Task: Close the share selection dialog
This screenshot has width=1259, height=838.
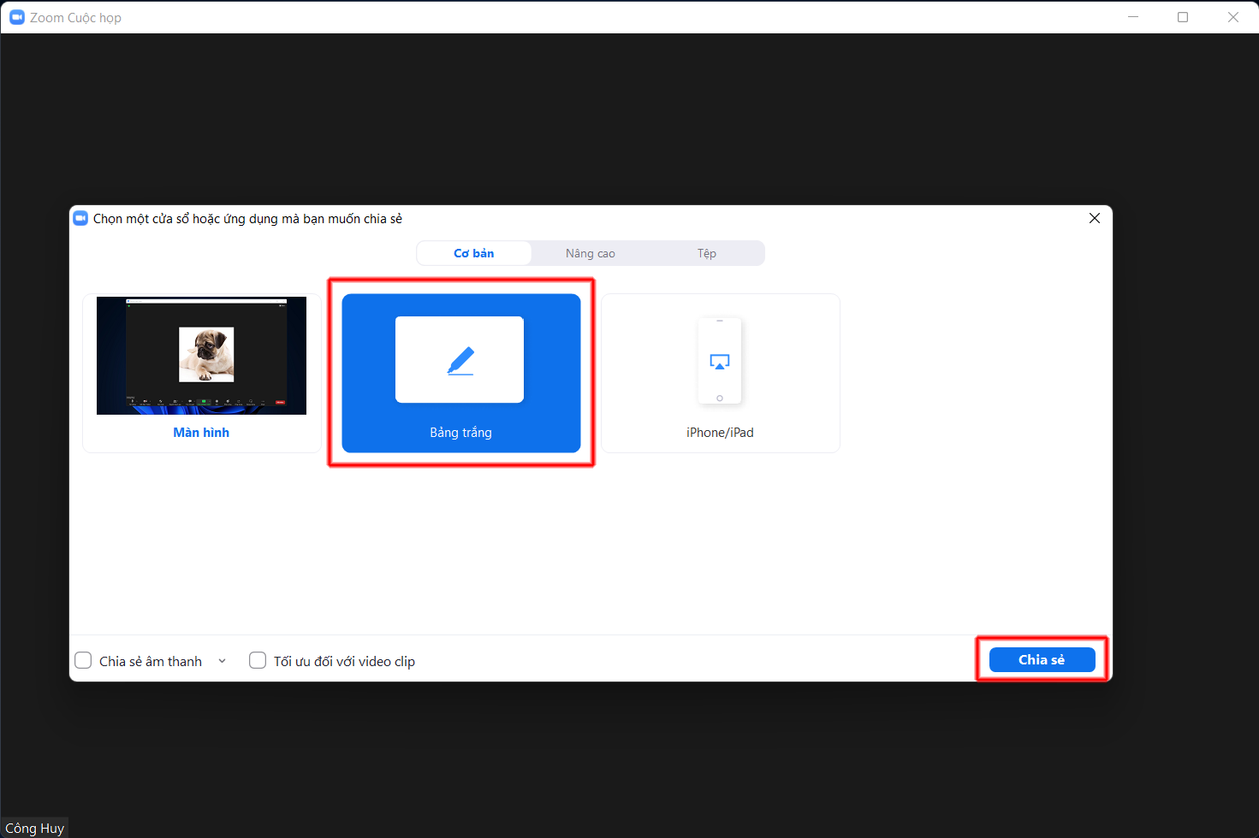Action: pos(1095,218)
